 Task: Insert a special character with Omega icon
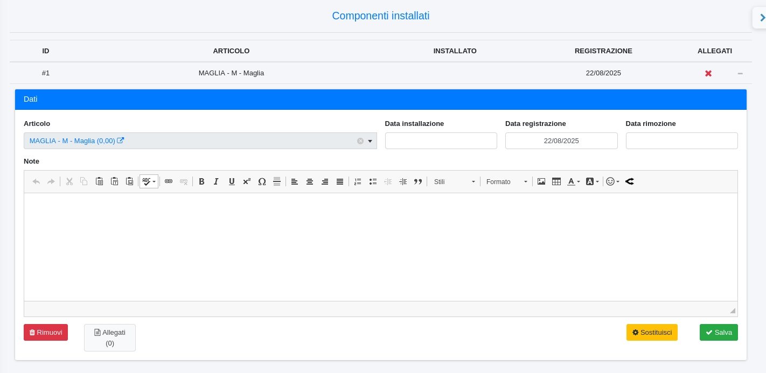coord(262,182)
